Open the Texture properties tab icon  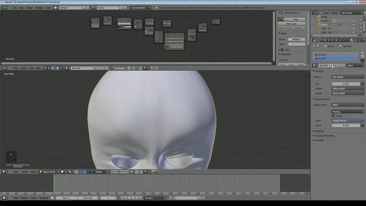[x=356, y=40]
